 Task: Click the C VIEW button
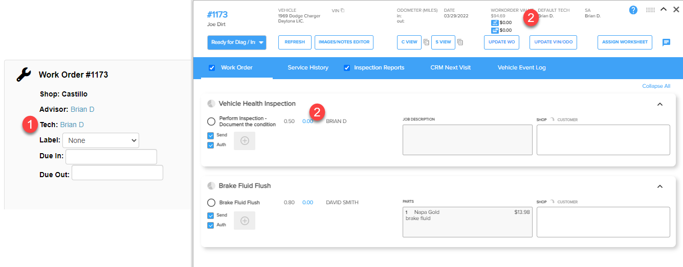click(x=409, y=42)
